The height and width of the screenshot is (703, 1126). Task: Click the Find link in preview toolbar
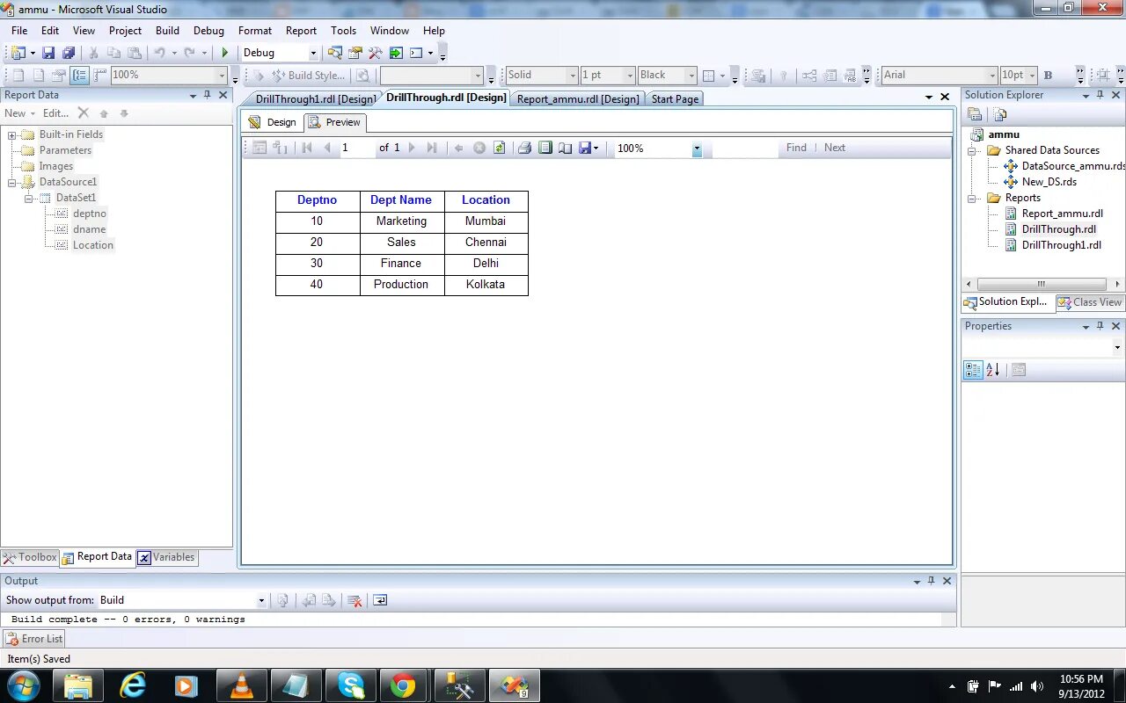click(x=796, y=148)
